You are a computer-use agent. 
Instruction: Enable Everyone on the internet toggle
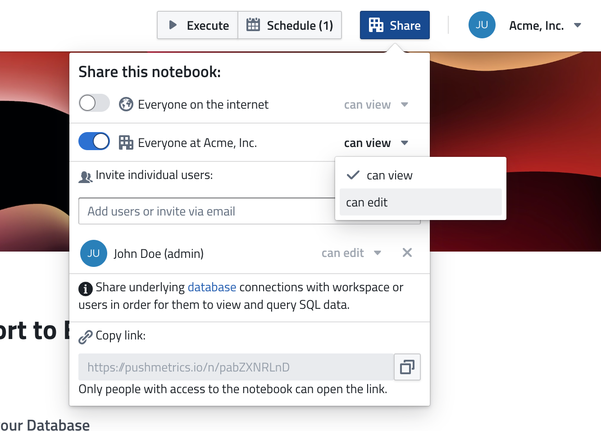tap(94, 103)
